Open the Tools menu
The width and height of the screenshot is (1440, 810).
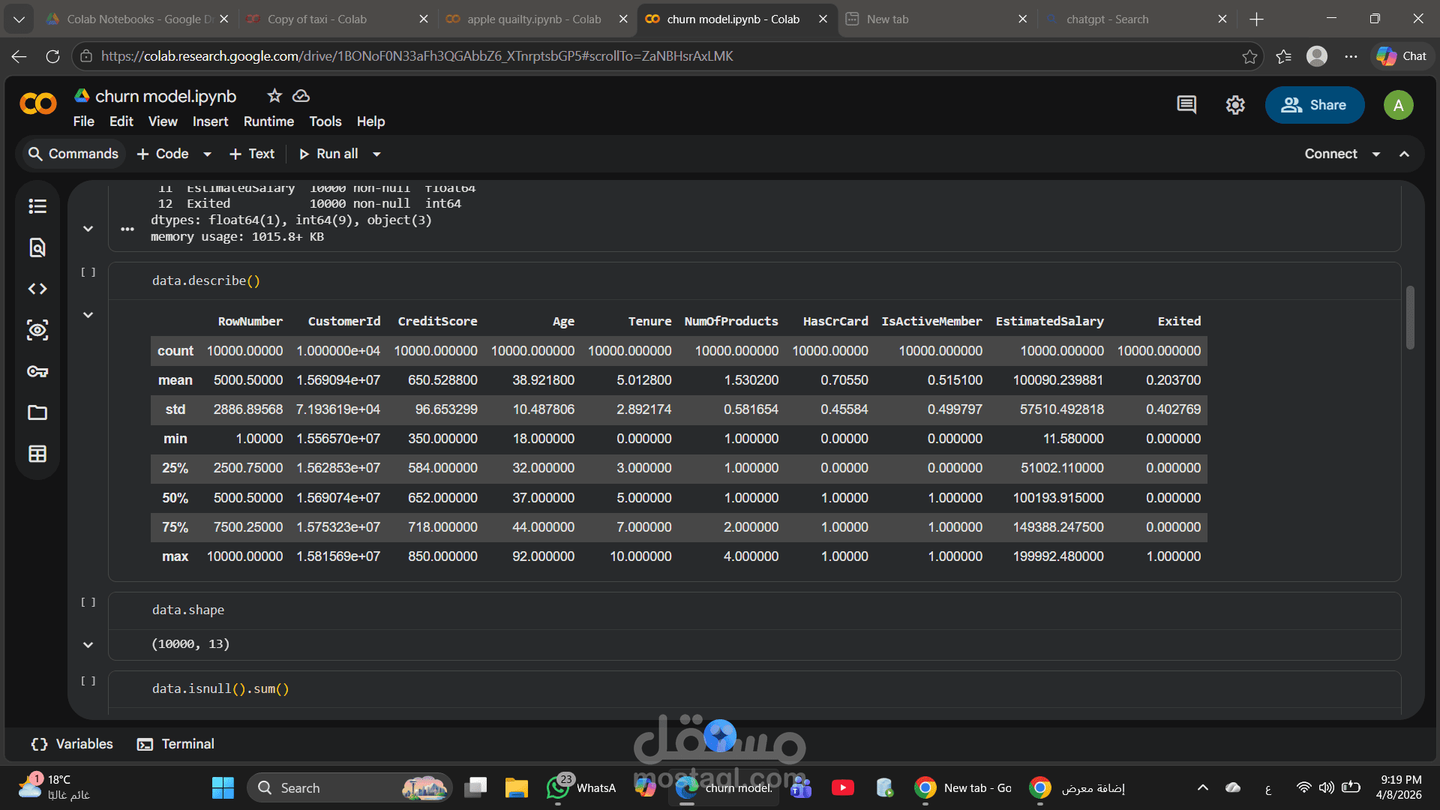click(325, 121)
